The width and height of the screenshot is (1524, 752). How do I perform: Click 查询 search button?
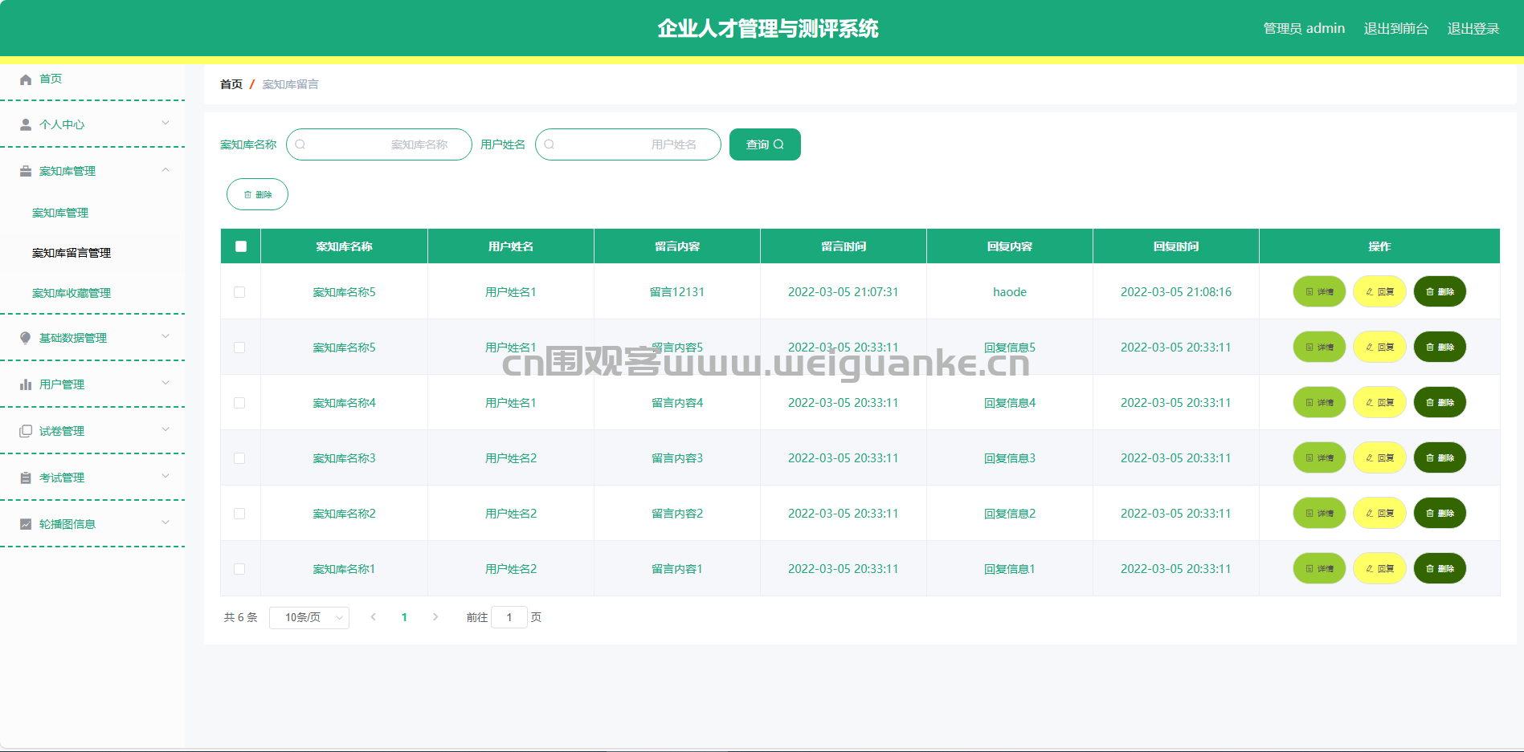click(x=765, y=144)
